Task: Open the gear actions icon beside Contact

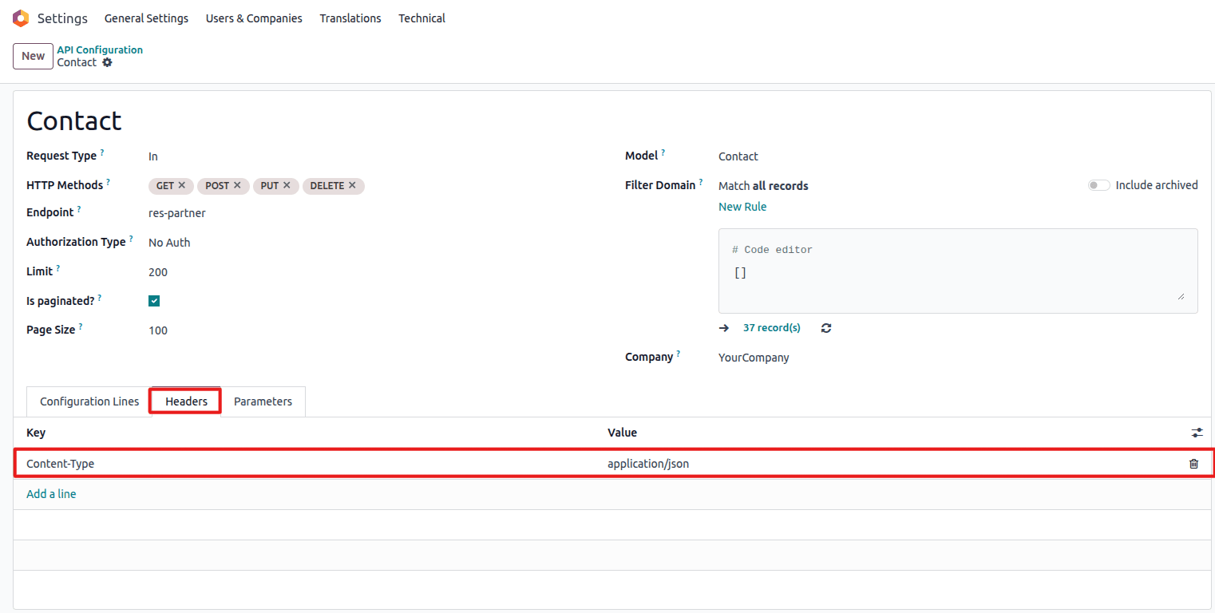Action: (x=108, y=62)
